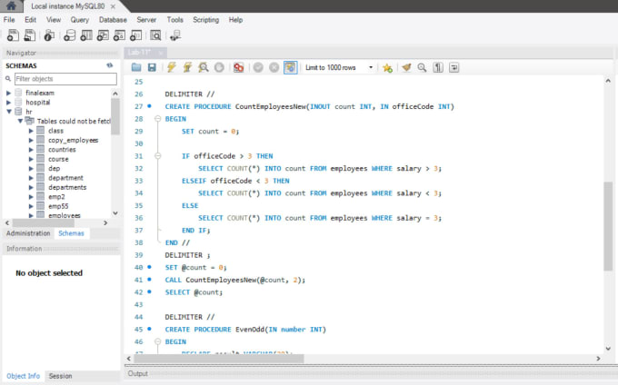Create a new function
The width and height of the screenshot is (618, 385).
[135, 35]
